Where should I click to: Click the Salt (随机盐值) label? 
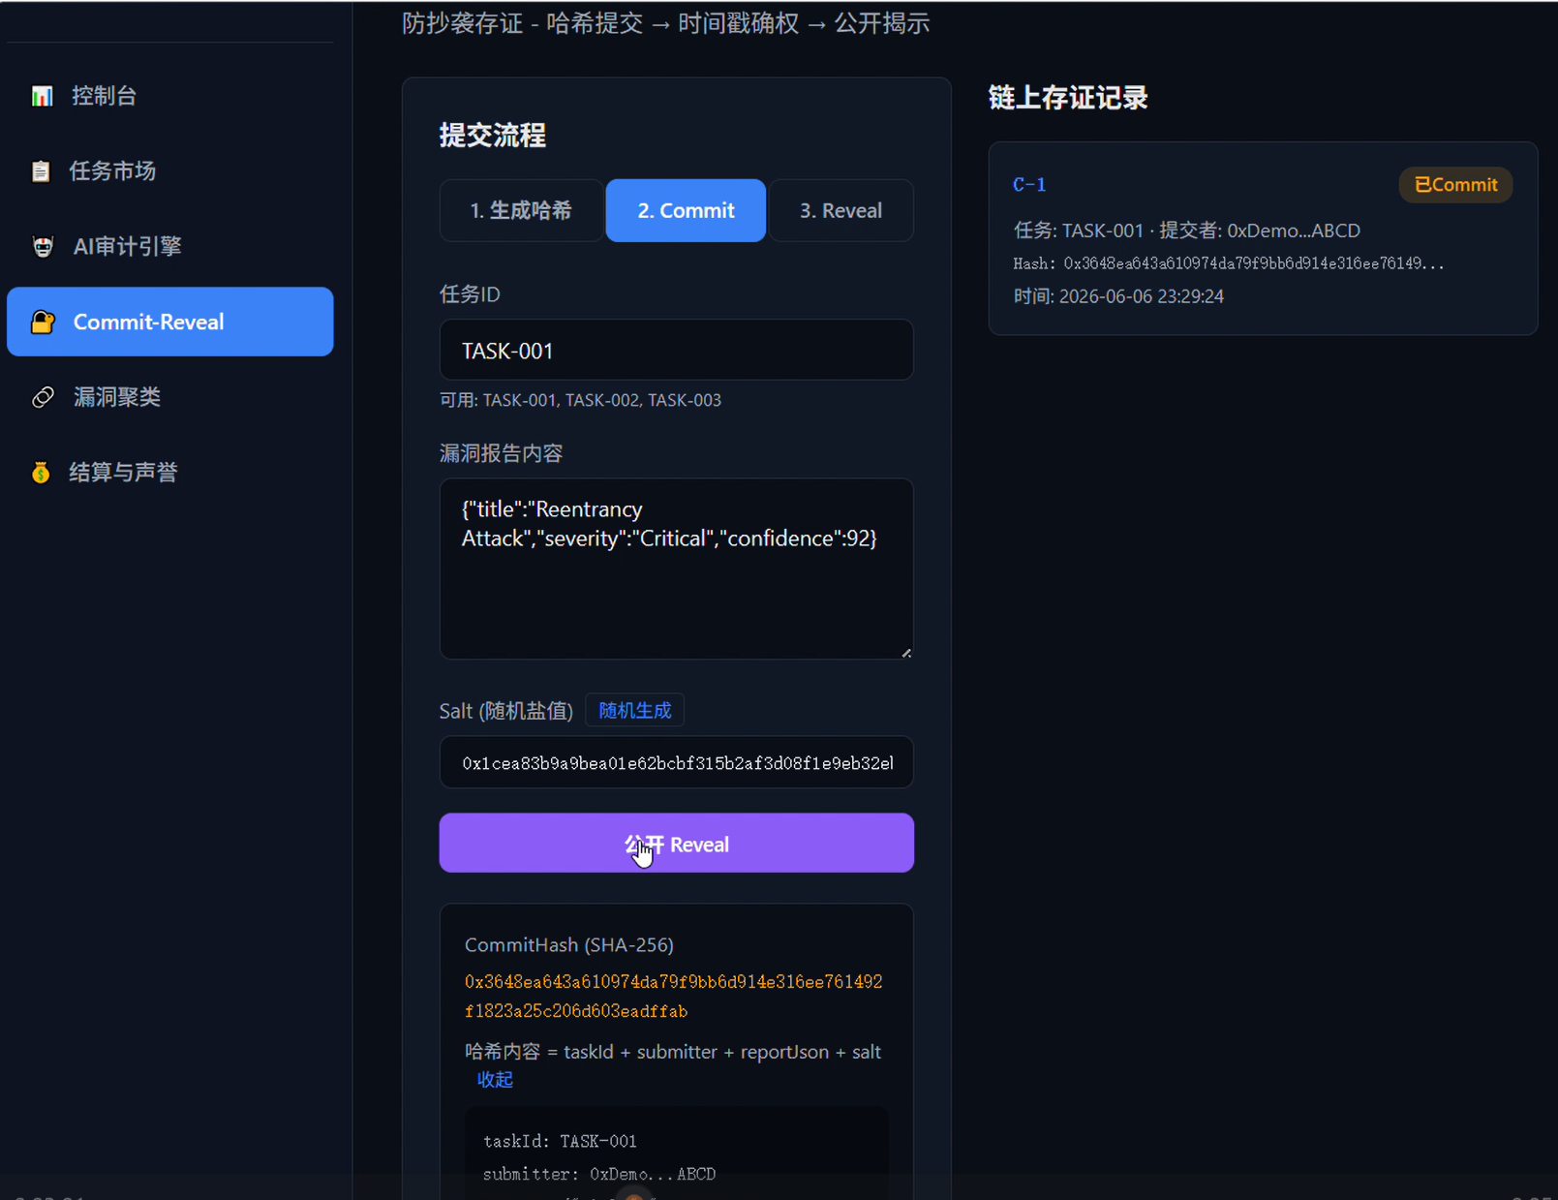(x=506, y=711)
